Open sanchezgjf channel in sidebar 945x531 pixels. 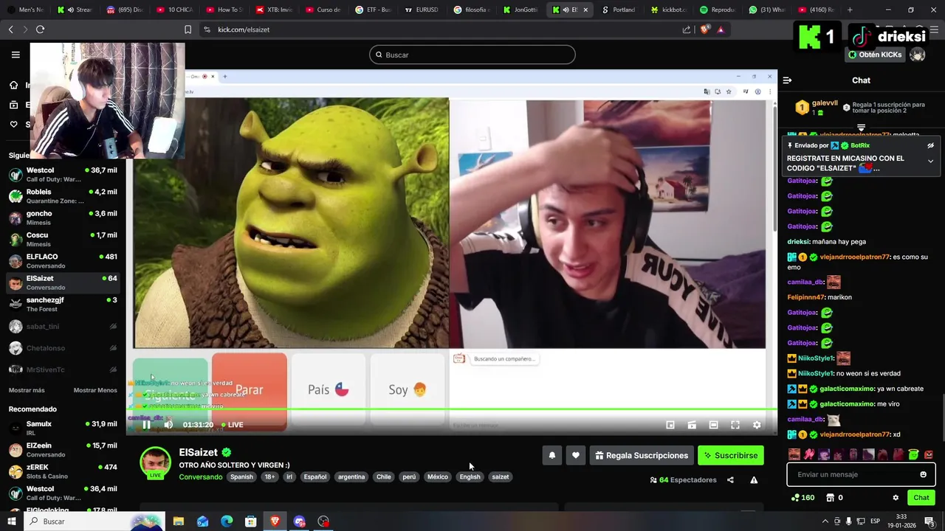pos(63,304)
